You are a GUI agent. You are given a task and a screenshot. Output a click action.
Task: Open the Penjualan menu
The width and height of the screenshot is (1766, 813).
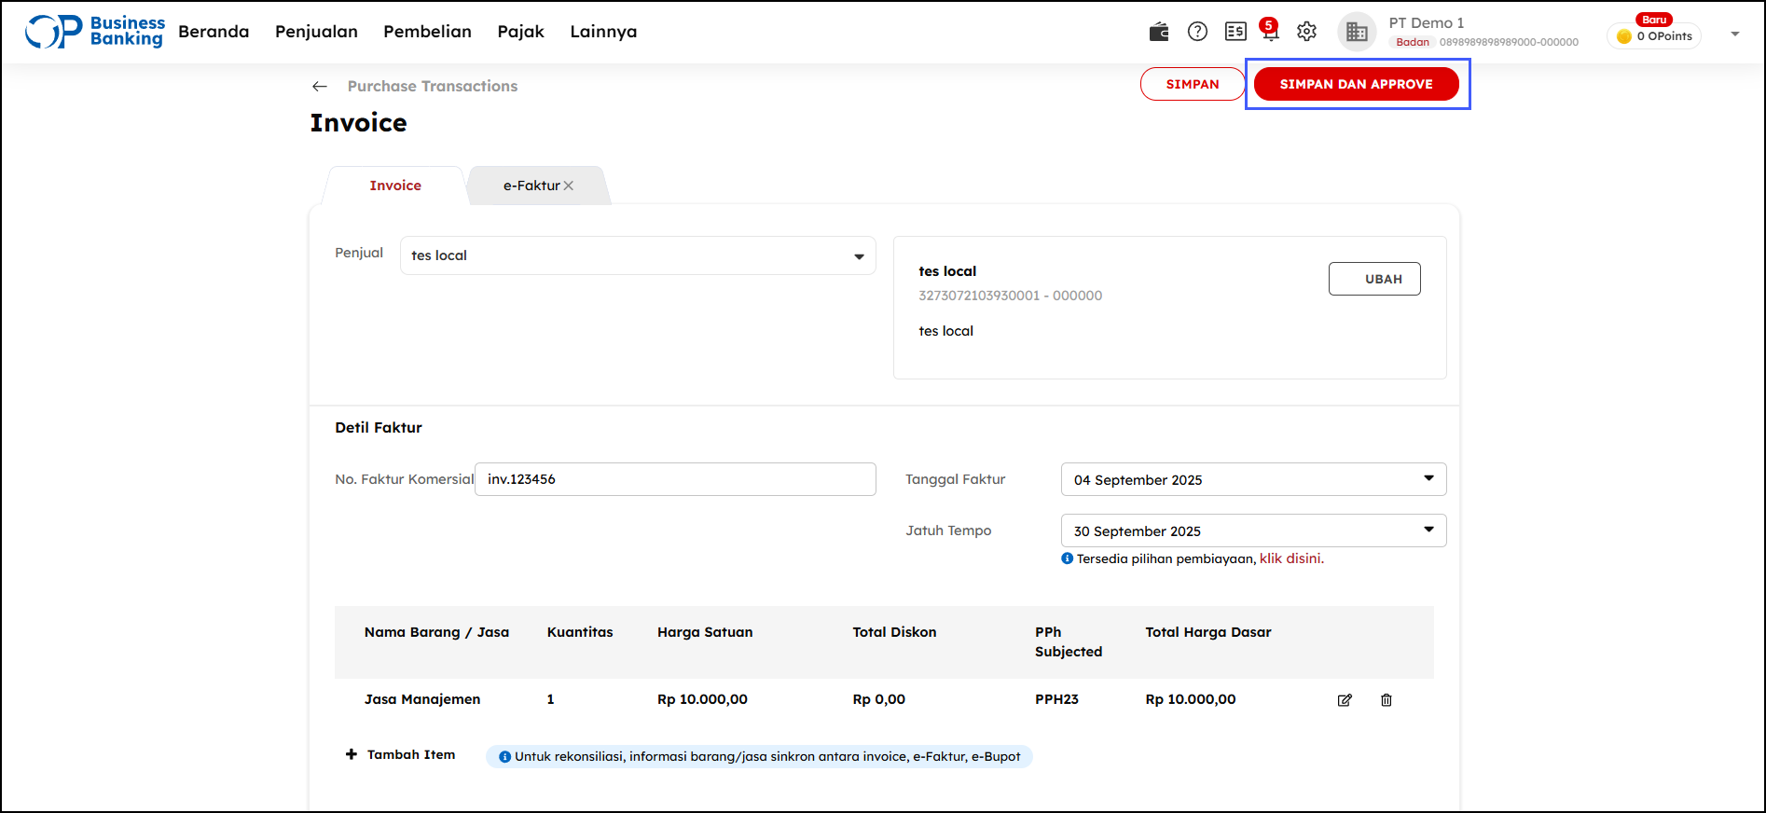coord(316,32)
